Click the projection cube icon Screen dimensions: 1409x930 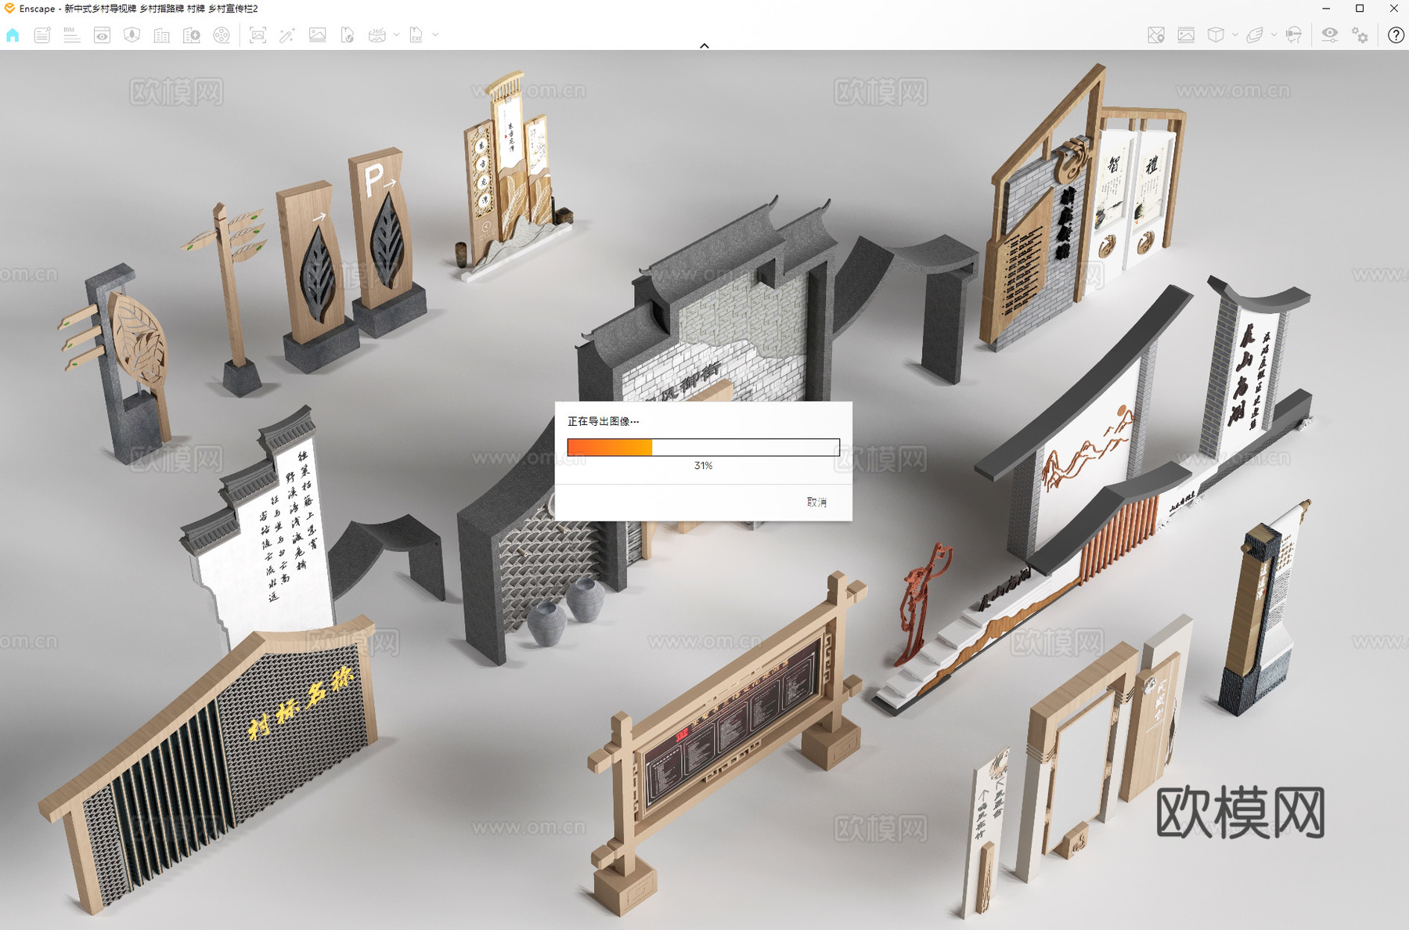(1216, 35)
